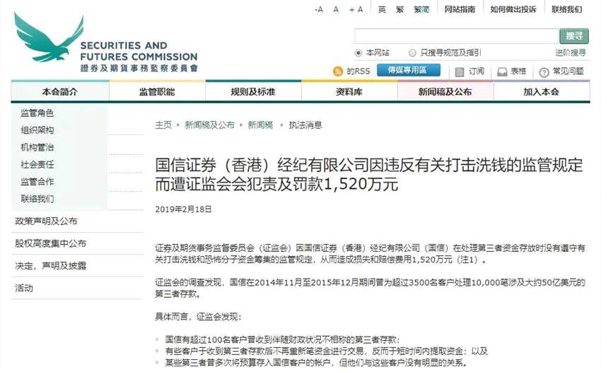Image resolution: width=601 pixels, height=372 pixels.
Task: Click into the search input field
Action: click(456, 36)
